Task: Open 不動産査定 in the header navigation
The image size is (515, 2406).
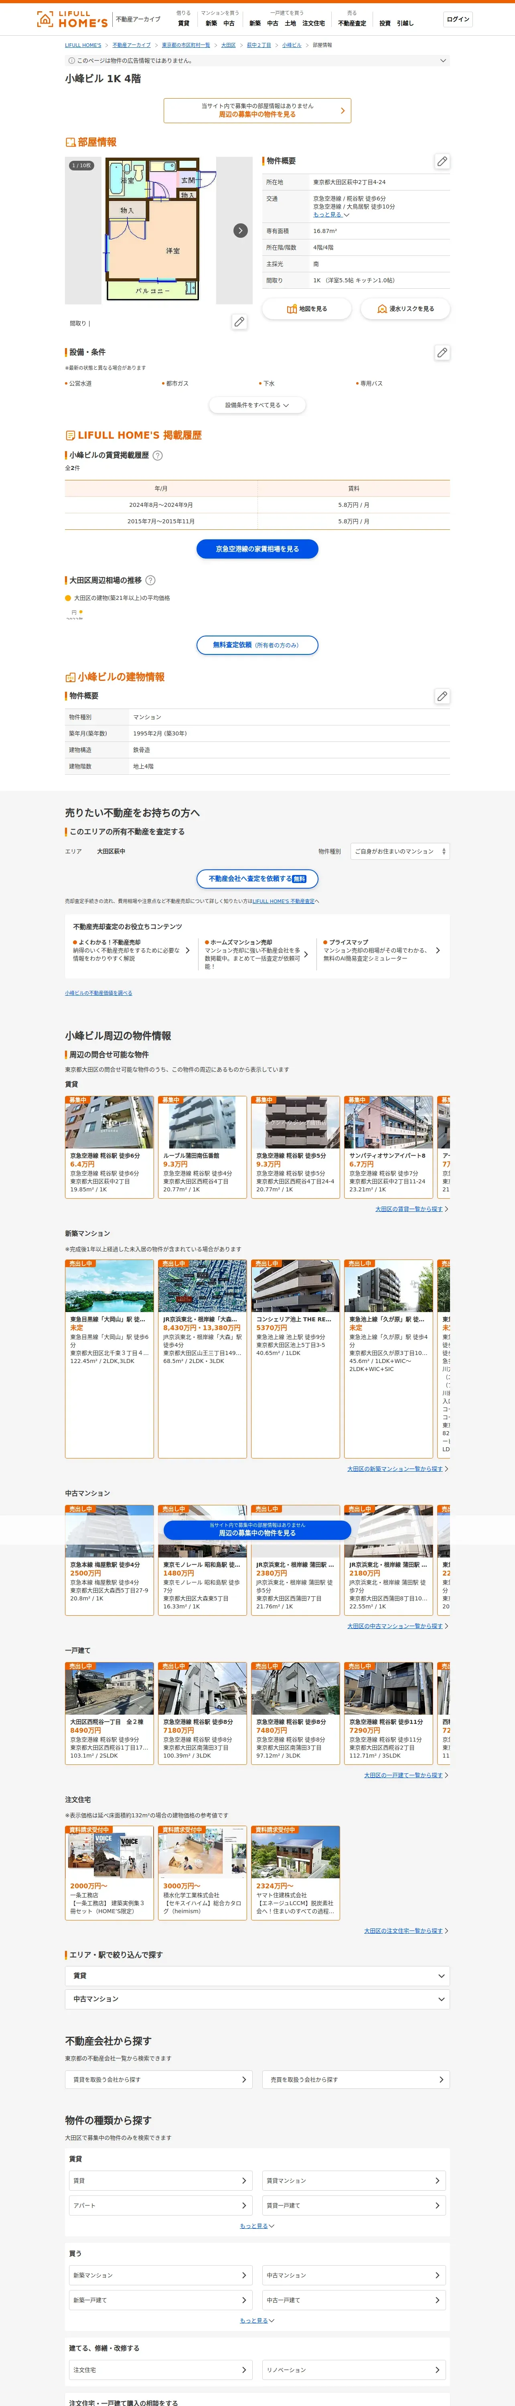Action: [353, 23]
